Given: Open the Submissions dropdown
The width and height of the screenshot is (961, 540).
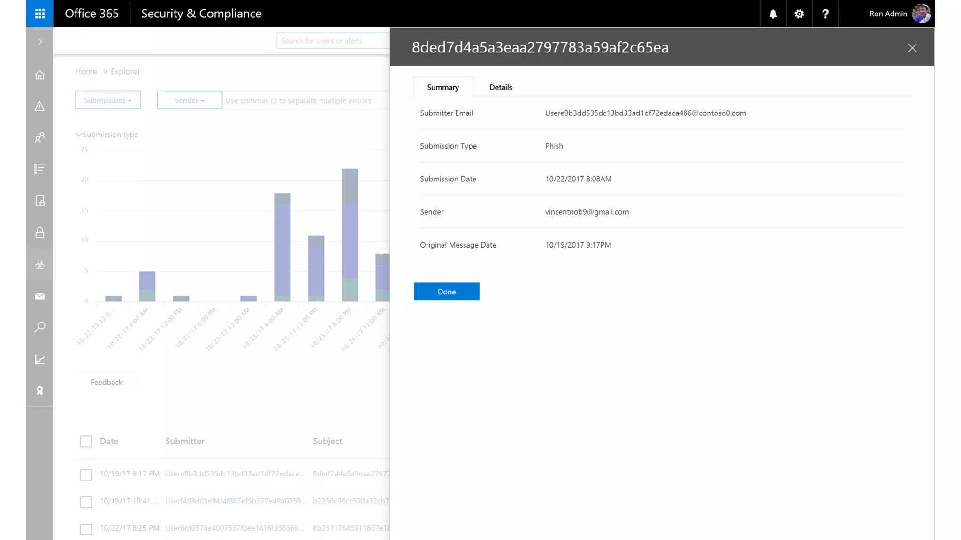Looking at the screenshot, I should click(107, 100).
